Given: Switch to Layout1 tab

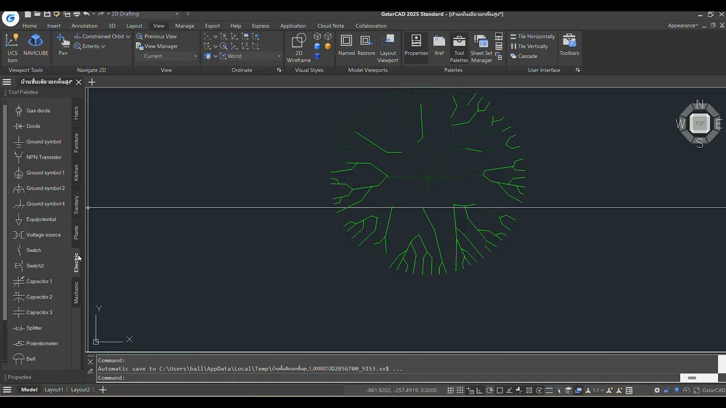Looking at the screenshot, I should point(54,390).
